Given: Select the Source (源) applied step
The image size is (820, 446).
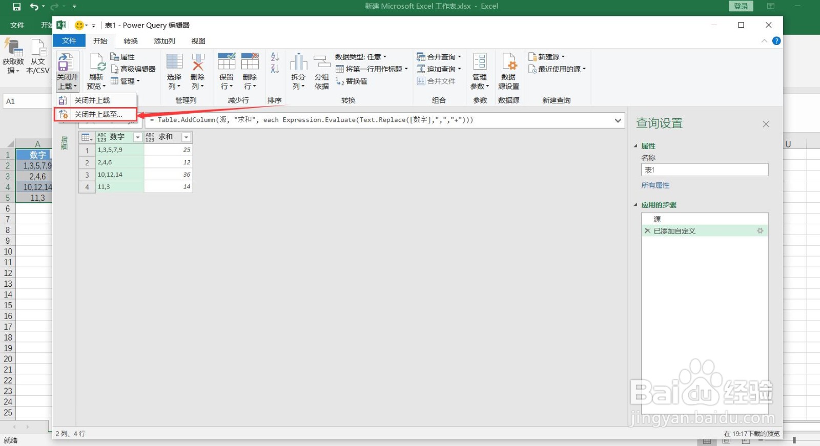Looking at the screenshot, I should (x=705, y=219).
